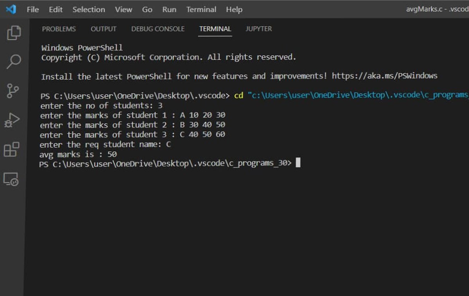
Task: Open the View menu
Action: tap(123, 9)
